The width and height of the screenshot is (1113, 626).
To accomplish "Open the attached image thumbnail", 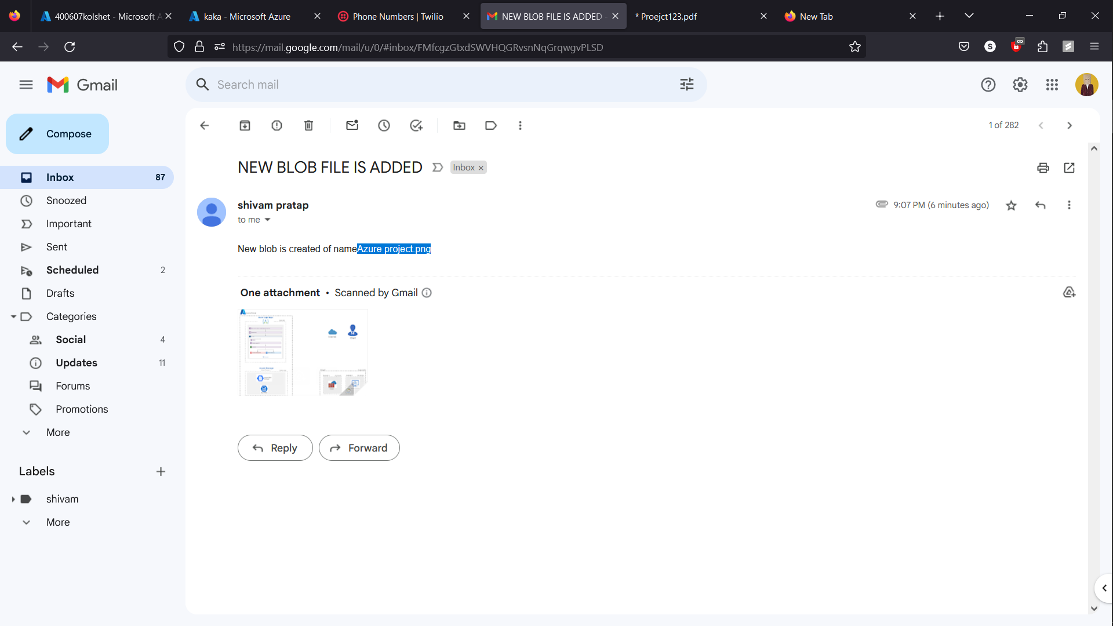I will tap(302, 352).
